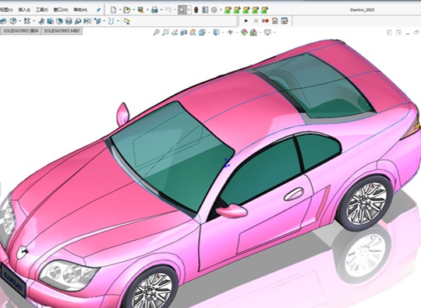
Task: Click the Zoom to Area icon in the view toolbar
Action: [165, 33]
